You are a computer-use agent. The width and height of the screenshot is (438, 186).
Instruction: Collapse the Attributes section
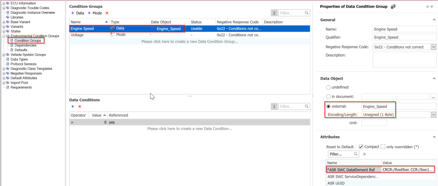[x=434, y=137]
